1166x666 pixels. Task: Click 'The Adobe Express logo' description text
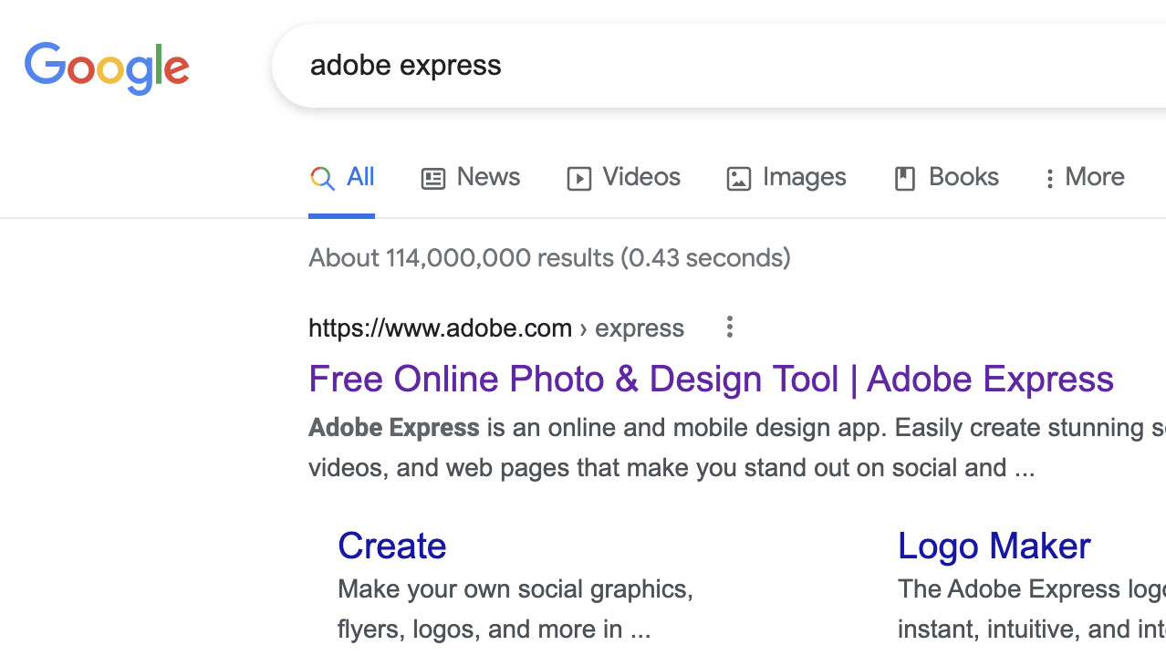[x=1032, y=609]
